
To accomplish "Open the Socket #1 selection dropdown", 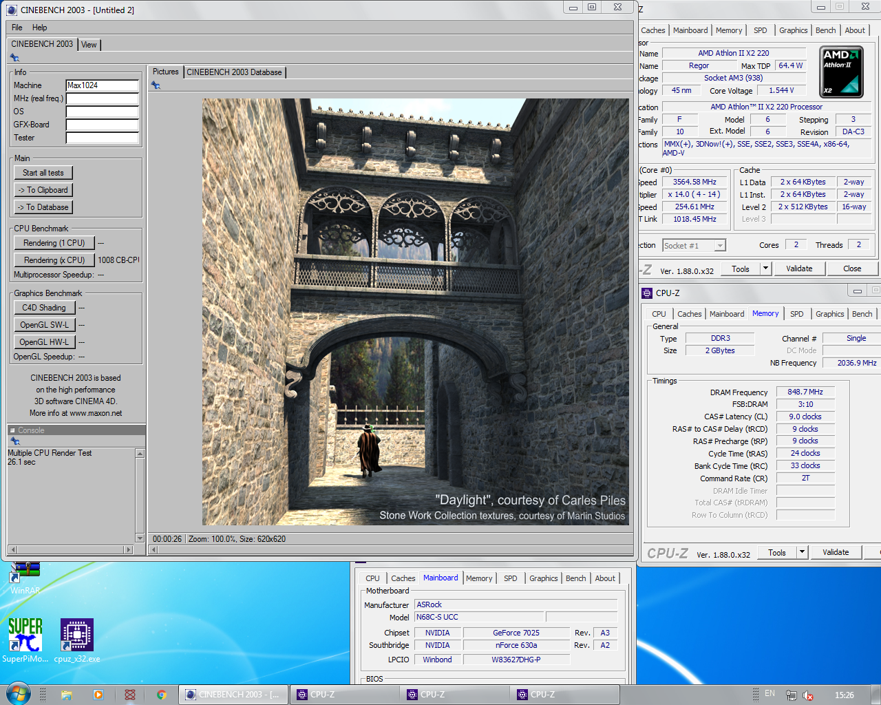I will (x=720, y=246).
